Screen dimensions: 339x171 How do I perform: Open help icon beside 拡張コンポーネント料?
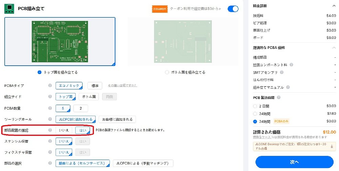click(291, 65)
